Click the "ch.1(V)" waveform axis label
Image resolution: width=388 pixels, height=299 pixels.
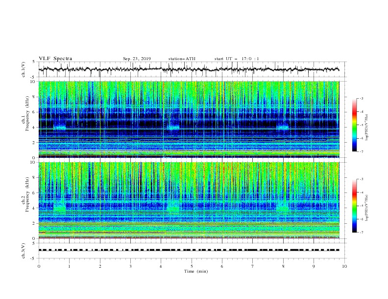[24, 69]
